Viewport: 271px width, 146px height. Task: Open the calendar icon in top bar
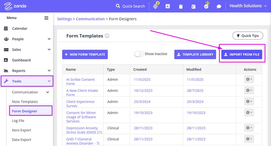(x=193, y=7)
